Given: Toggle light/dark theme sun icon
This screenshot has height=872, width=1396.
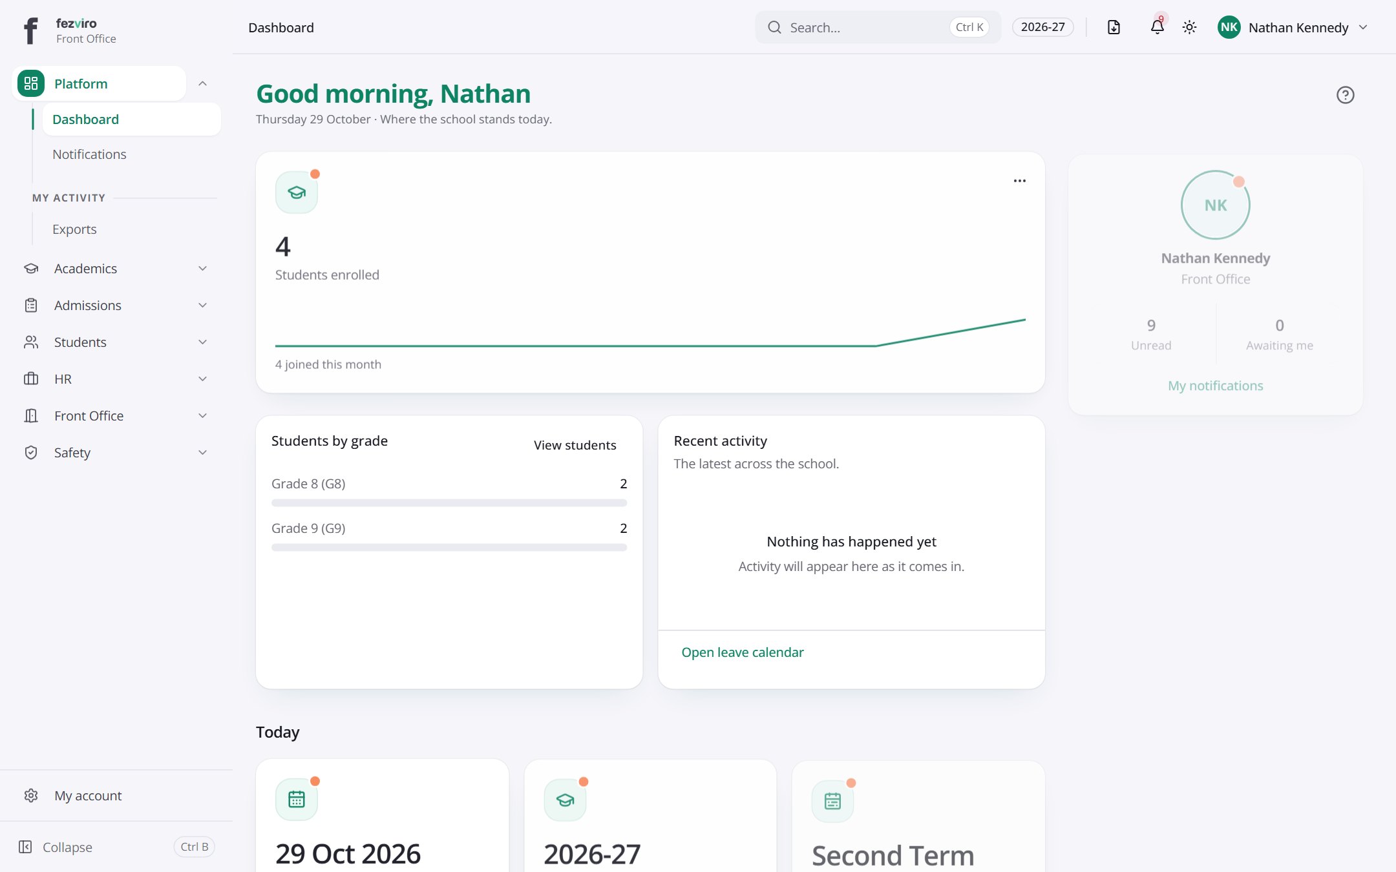Looking at the screenshot, I should click(1189, 27).
